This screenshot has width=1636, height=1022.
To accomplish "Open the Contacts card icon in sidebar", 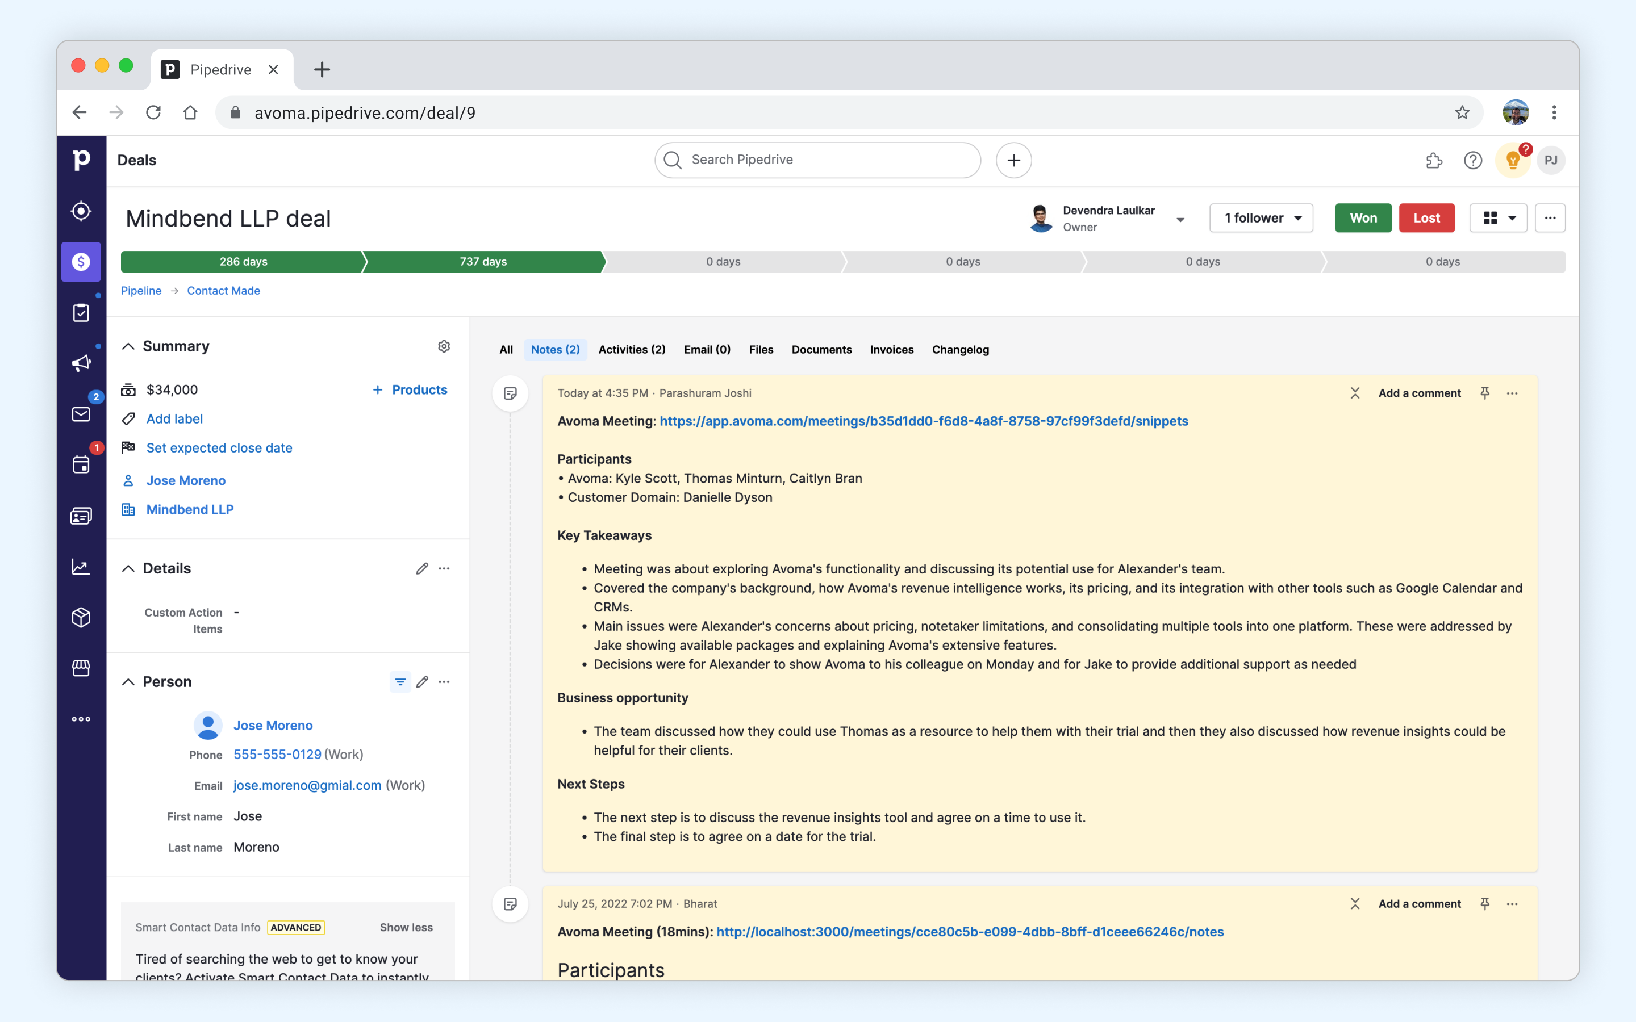I will 81,516.
